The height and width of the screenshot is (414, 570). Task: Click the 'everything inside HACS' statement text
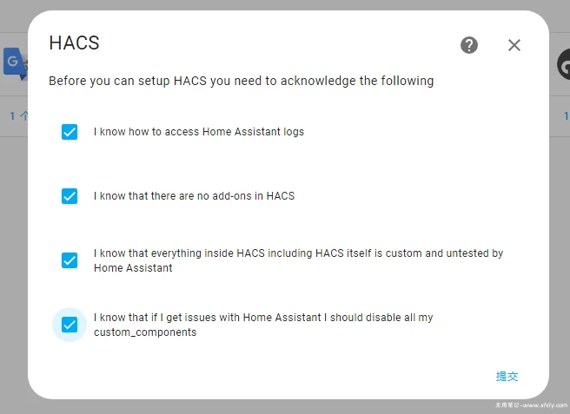298,260
